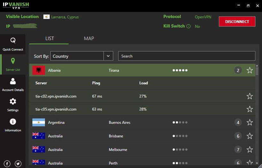Viewport: 262px width, 168px height.
Task: Favorite the Argentina Buenos Aires location
Action: (250, 122)
